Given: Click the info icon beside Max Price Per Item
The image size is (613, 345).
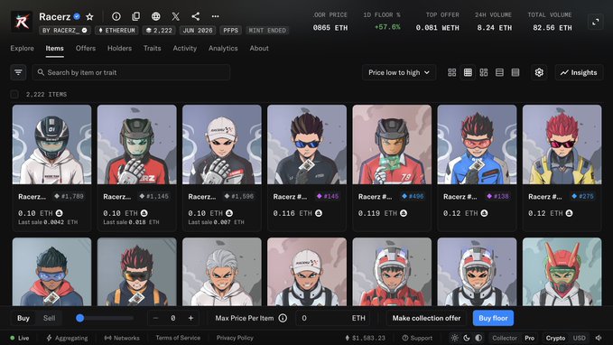Looking at the screenshot, I should tap(283, 318).
